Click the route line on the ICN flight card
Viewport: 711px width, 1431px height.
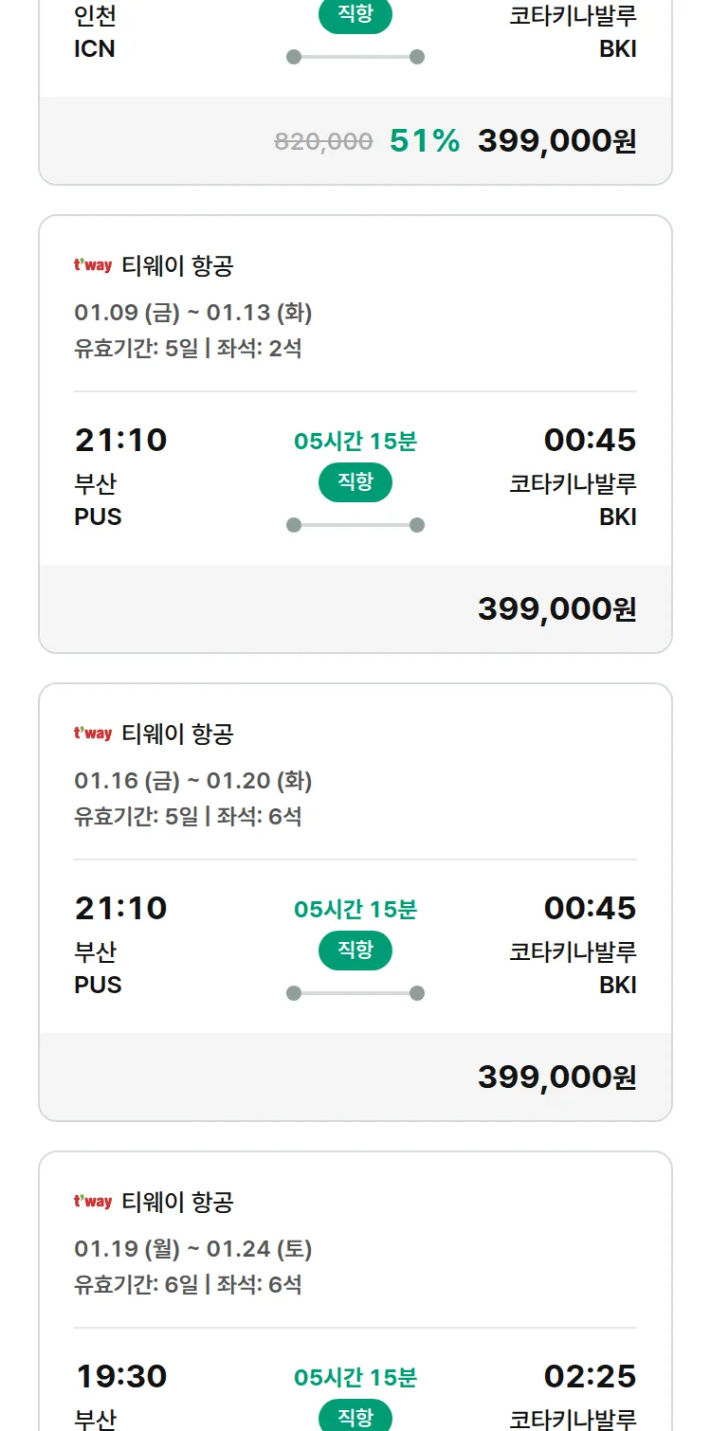[x=355, y=57]
